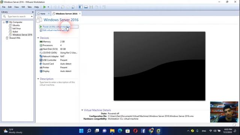Open the weather widget on the taskbar

(13, 131)
